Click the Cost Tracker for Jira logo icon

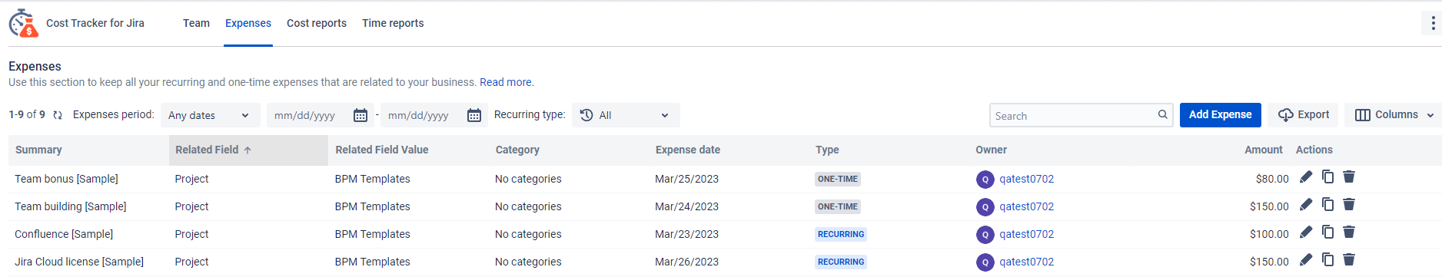point(23,23)
